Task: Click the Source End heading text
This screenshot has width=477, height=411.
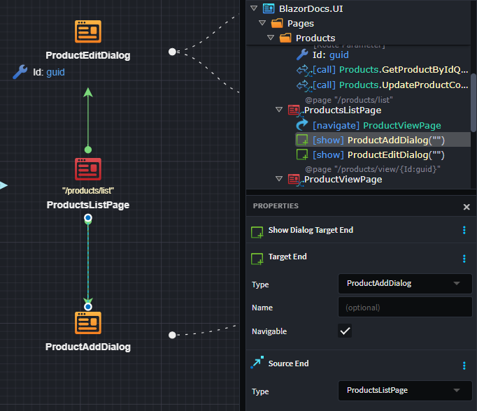Action: (288, 363)
